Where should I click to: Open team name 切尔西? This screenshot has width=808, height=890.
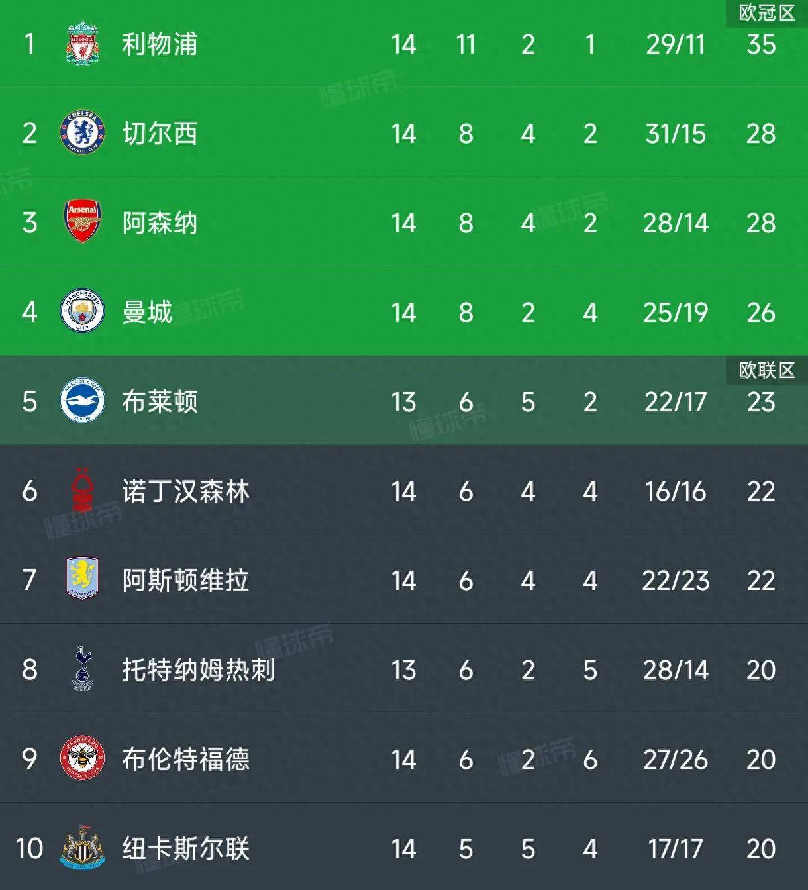point(160,134)
